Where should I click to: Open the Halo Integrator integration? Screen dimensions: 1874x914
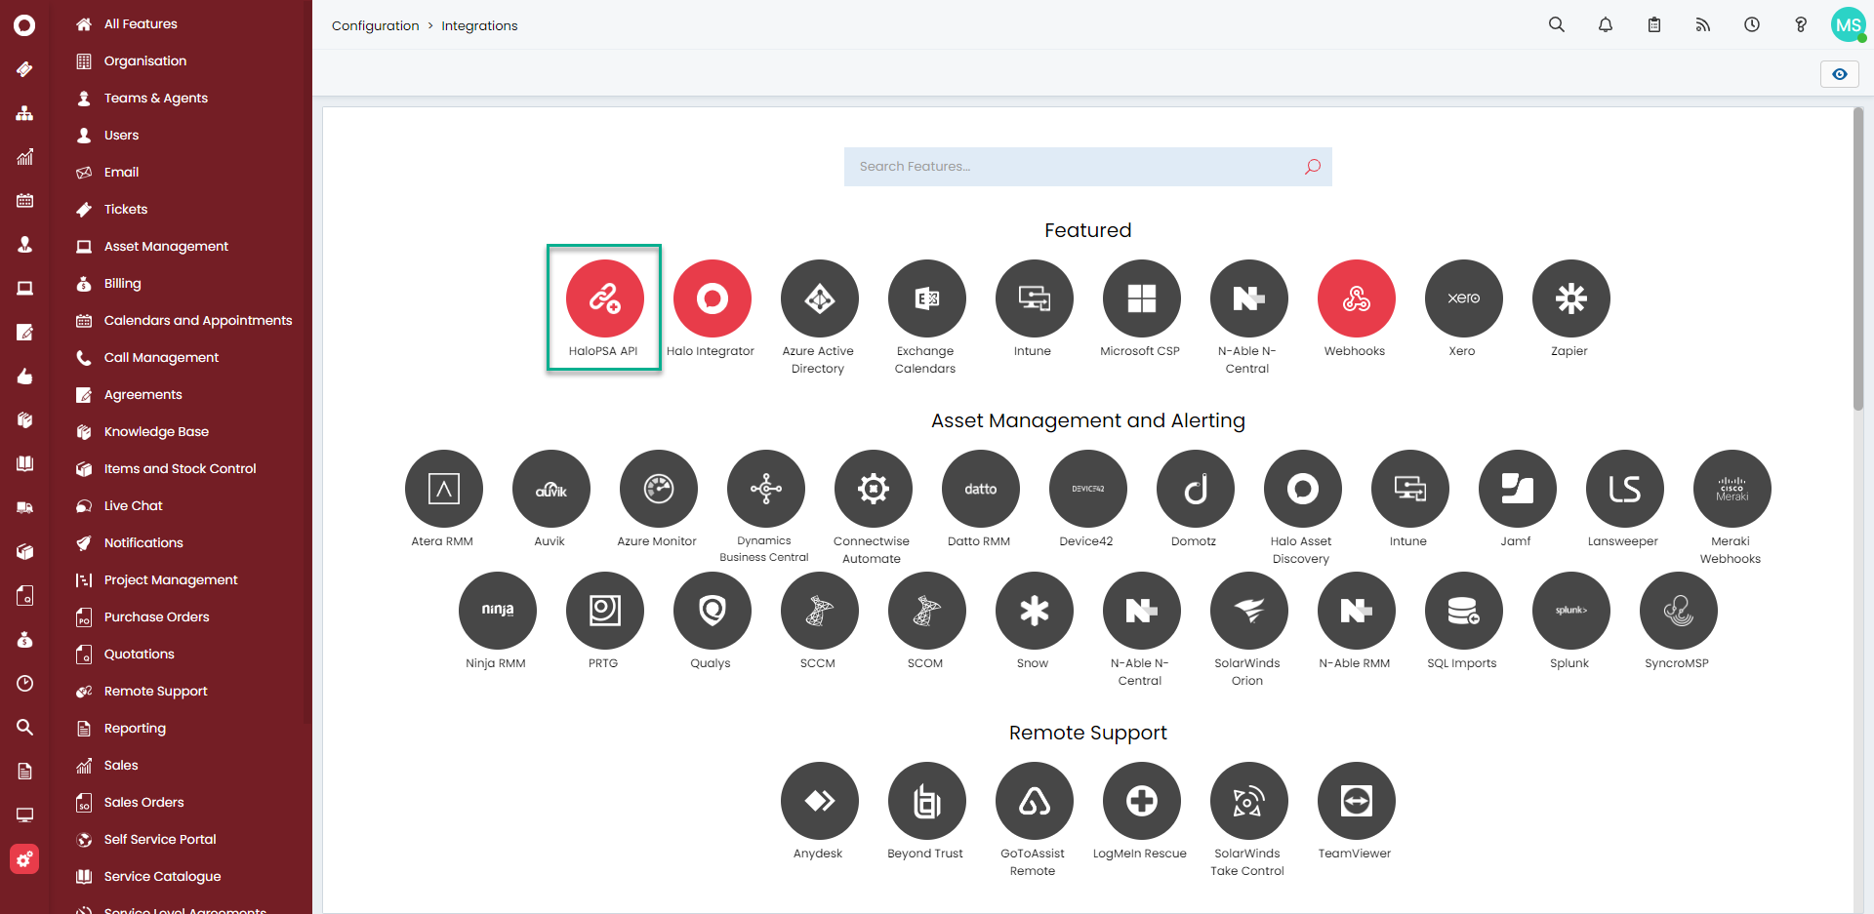(x=712, y=298)
